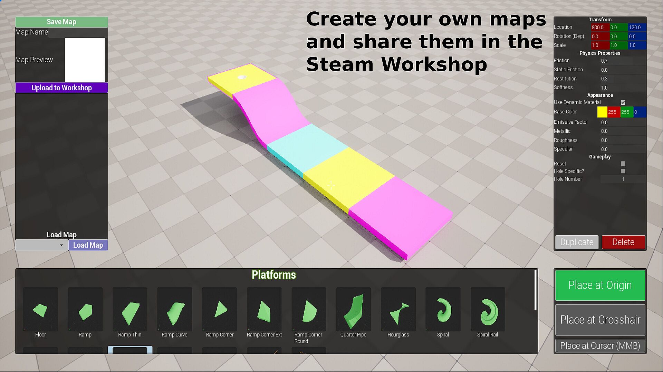Choose the Ramp Thin platform icon
Screen dimensions: 663x372
130,310
